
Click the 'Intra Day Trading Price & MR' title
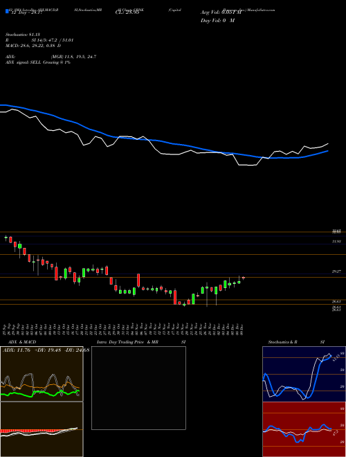tap(128, 342)
